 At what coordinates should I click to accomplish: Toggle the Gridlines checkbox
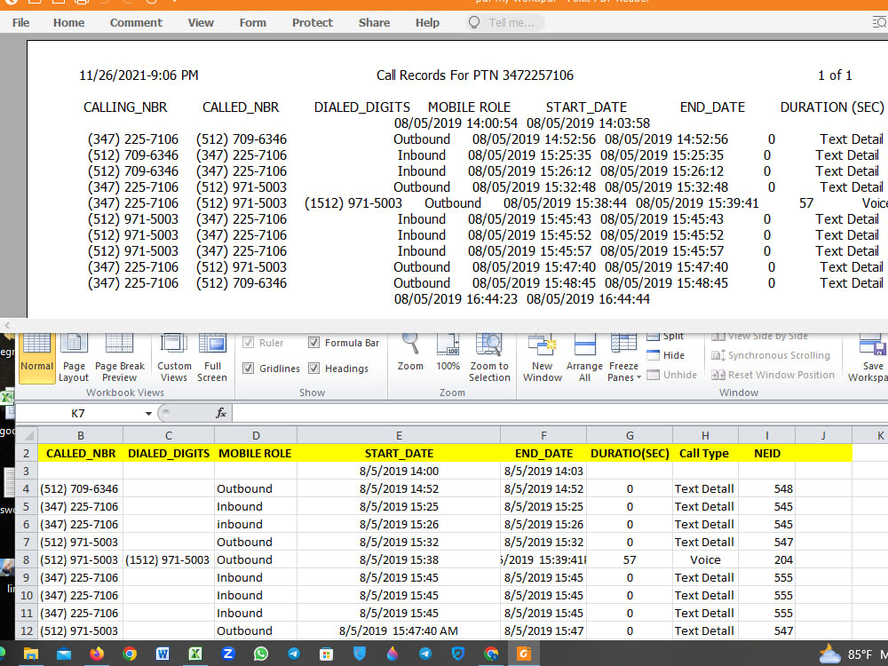(248, 369)
